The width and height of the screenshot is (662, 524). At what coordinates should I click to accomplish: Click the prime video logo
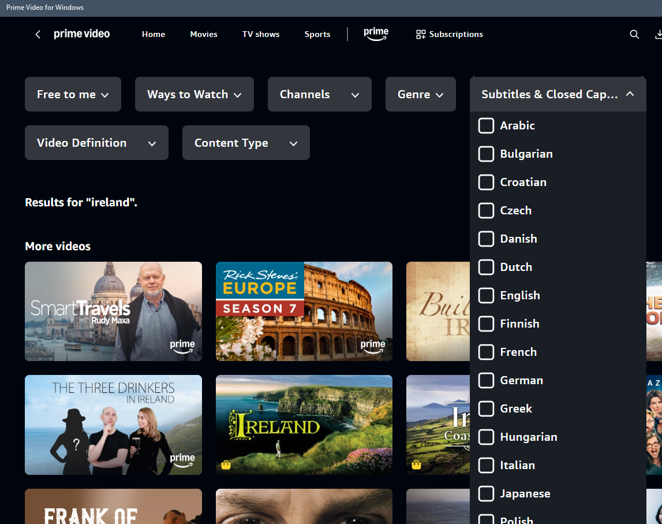coord(81,34)
